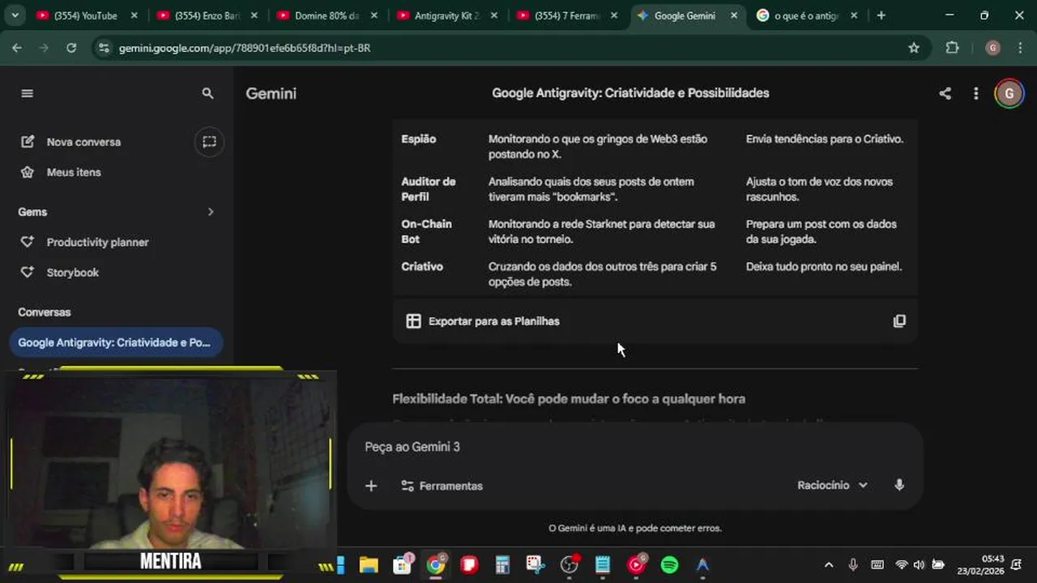Click the share conversation icon
The width and height of the screenshot is (1037, 583).
[x=945, y=93]
